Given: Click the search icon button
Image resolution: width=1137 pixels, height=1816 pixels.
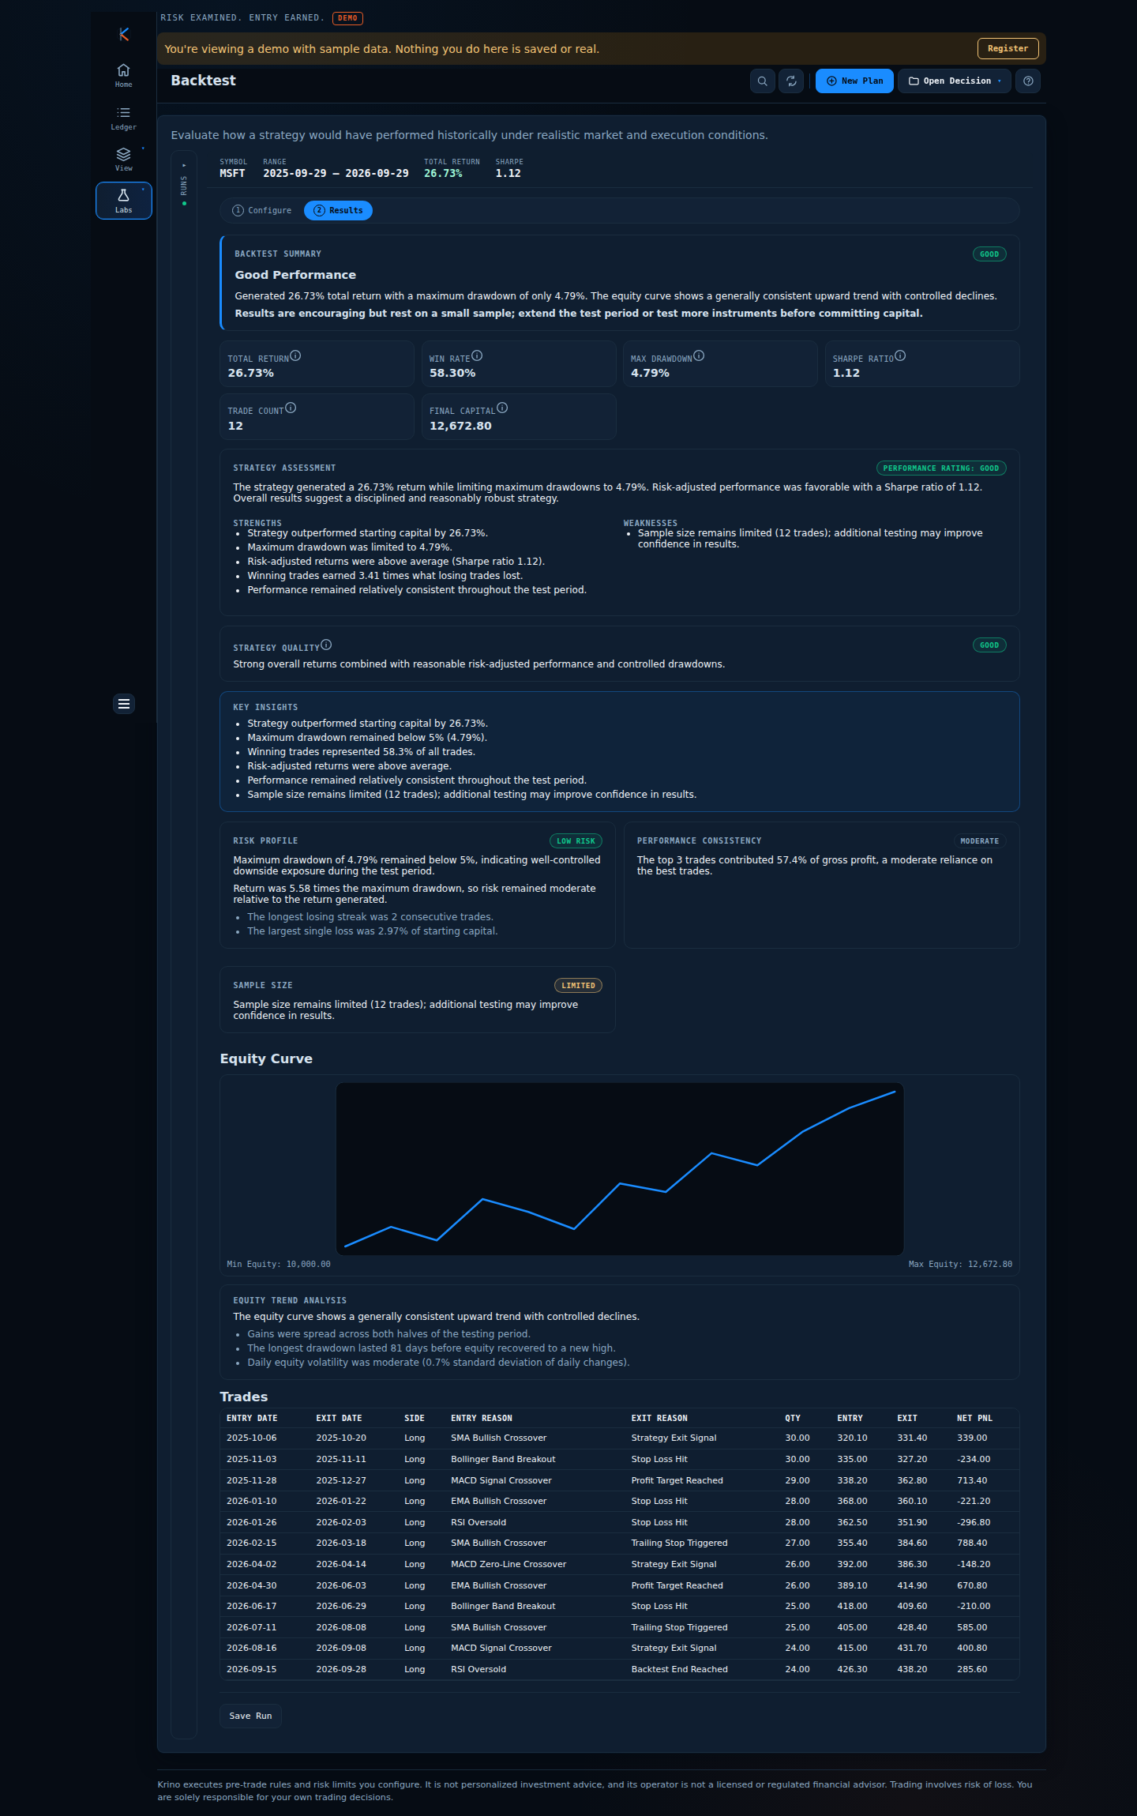Looking at the screenshot, I should (x=762, y=81).
